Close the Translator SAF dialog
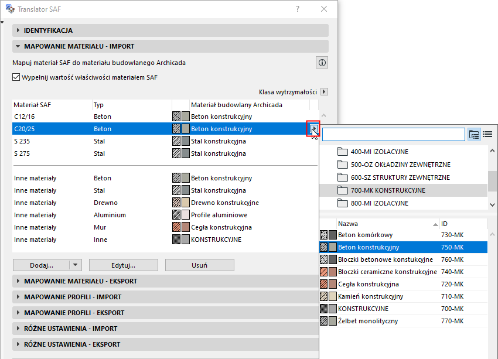The height and width of the screenshot is (359, 498). click(x=323, y=9)
